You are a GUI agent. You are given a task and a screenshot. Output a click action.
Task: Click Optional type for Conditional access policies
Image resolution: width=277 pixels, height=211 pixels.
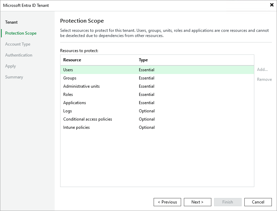click(x=147, y=119)
